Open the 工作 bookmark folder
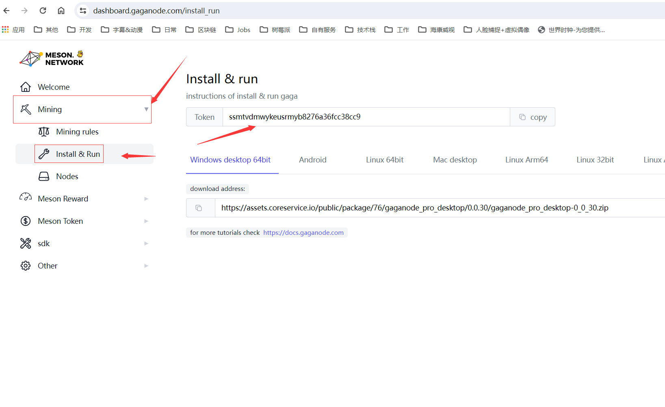This screenshot has width=665, height=407. pos(397,30)
